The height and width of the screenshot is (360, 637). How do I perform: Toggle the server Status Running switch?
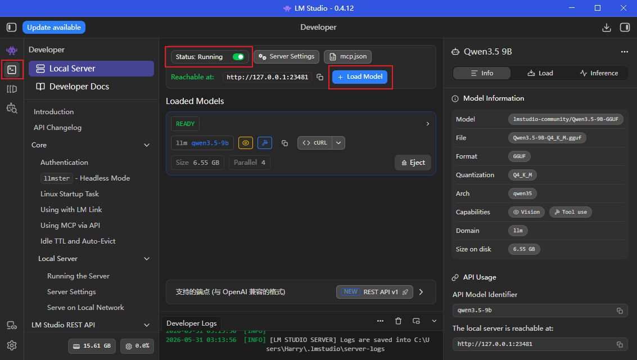pyautogui.click(x=238, y=57)
